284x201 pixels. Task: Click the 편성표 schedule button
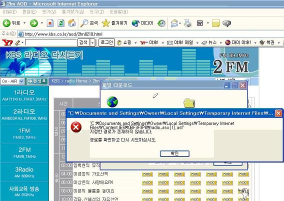[37, 81]
